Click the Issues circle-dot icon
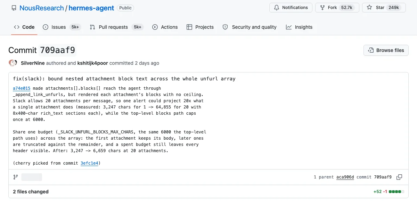The width and height of the screenshot is (417, 201). pyautogui.click(x=46, y=27)
